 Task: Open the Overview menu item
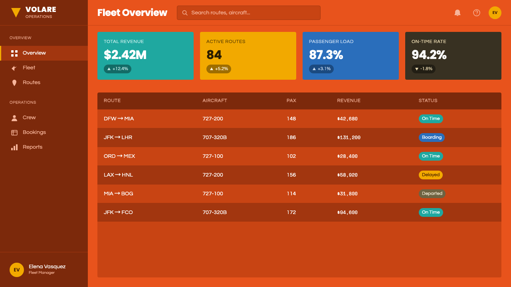point(44,53)
